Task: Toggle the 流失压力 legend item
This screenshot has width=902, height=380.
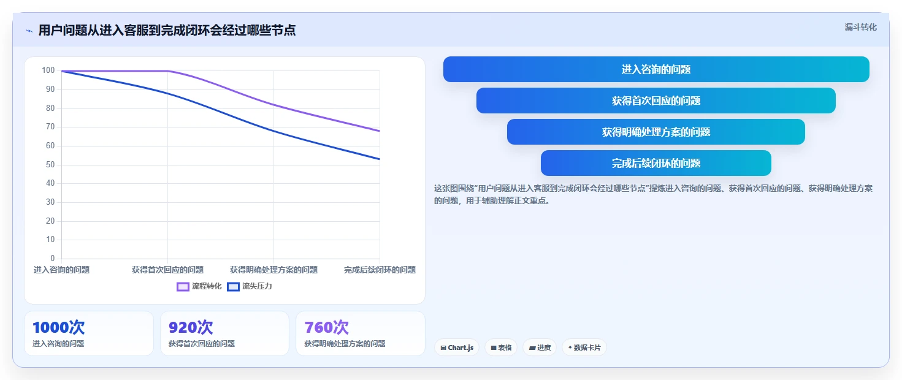Action: tap(249, 286)
